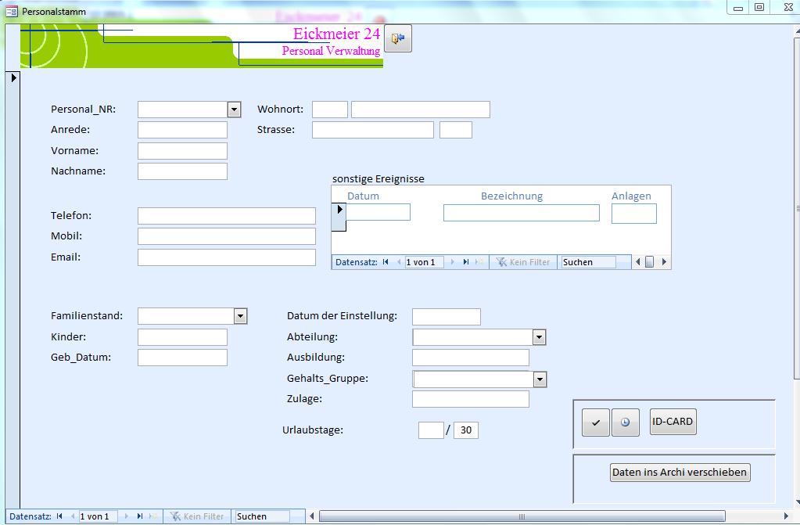Select the main form record selector arrow
The width and height of the screenshot is (800, 525).
(13, 77)
